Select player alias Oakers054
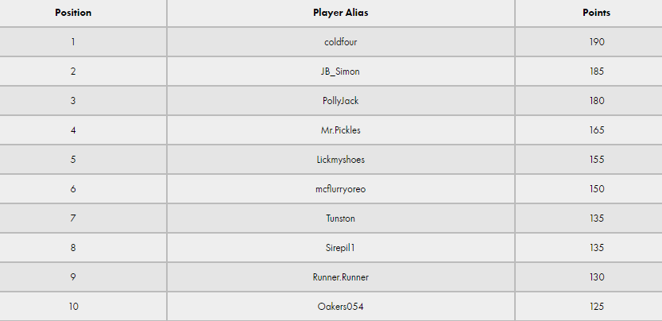Image resolution: width=662 pixels, height=321 pixels. [341, 306]
